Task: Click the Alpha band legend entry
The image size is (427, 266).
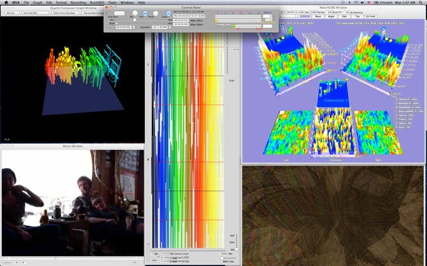Action: [x=405, y=115]
